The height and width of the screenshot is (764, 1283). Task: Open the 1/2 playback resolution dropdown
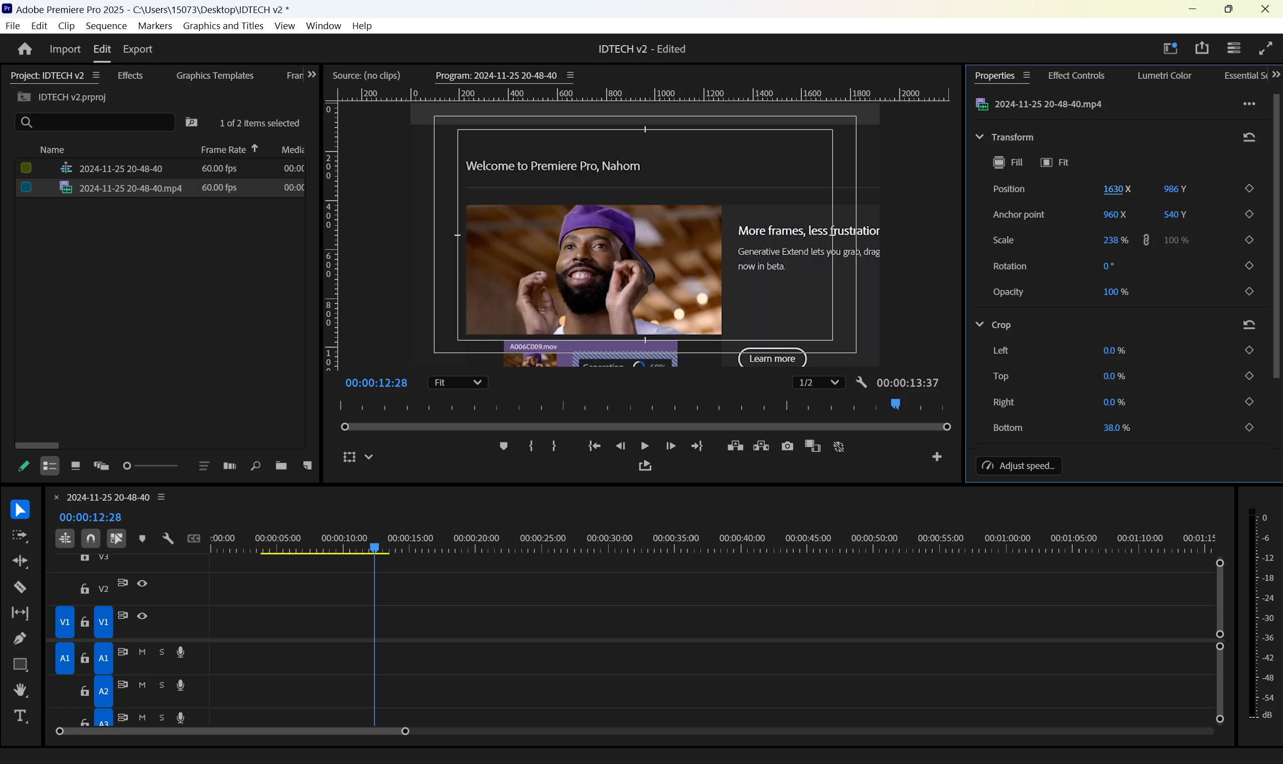(817, 383)
